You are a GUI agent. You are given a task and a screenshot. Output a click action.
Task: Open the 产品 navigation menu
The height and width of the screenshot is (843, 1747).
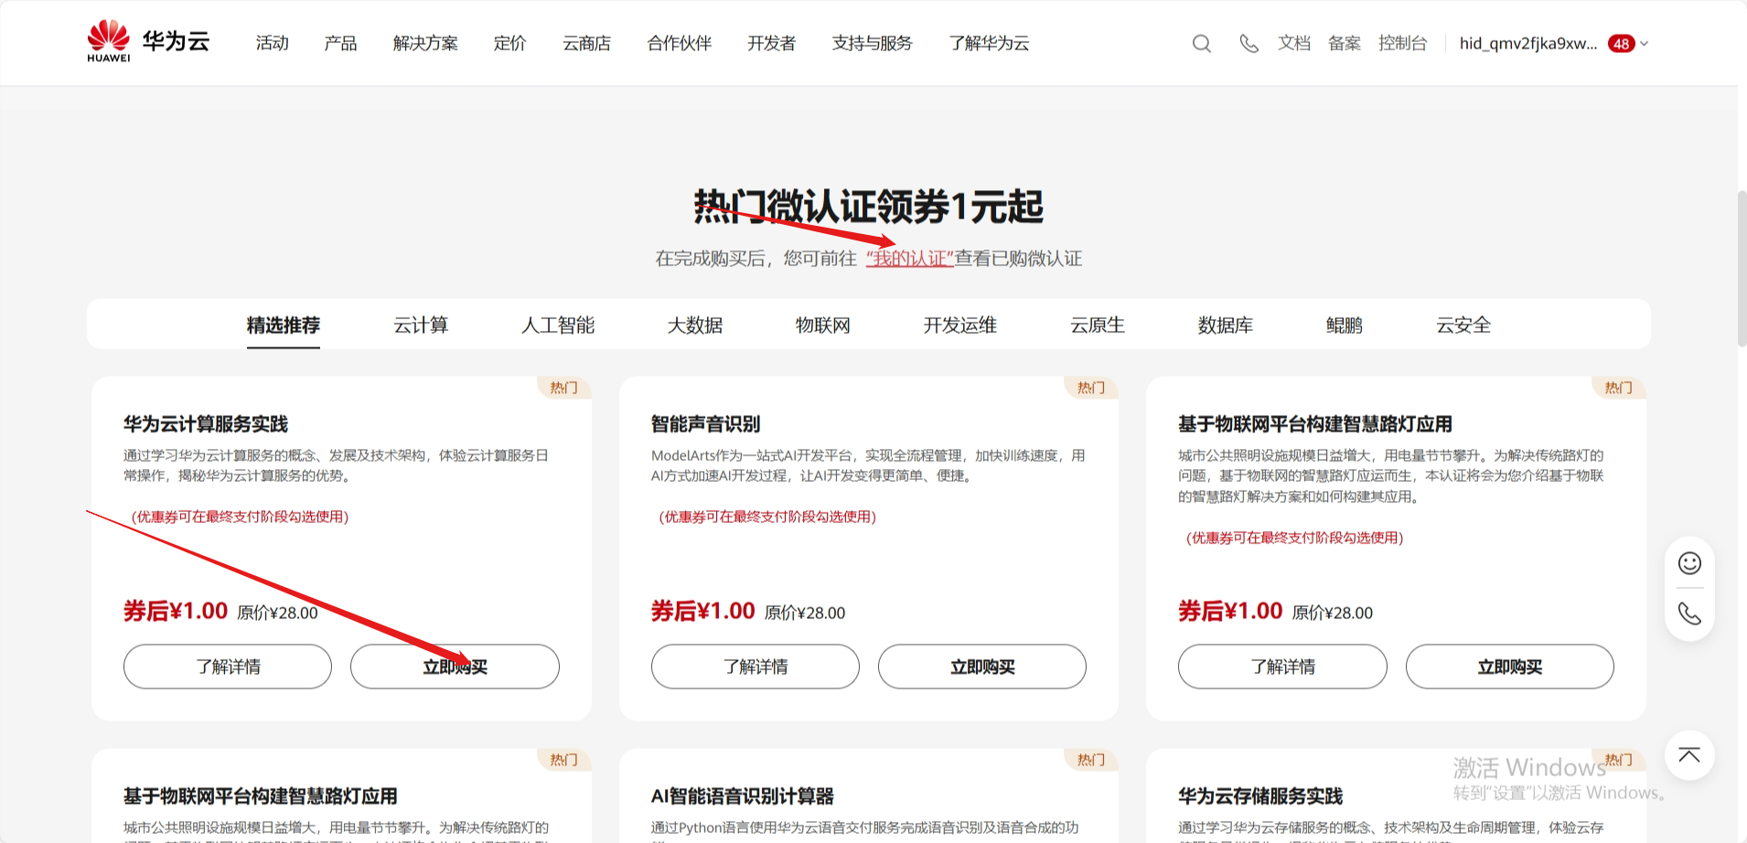(x=340, y=43)
